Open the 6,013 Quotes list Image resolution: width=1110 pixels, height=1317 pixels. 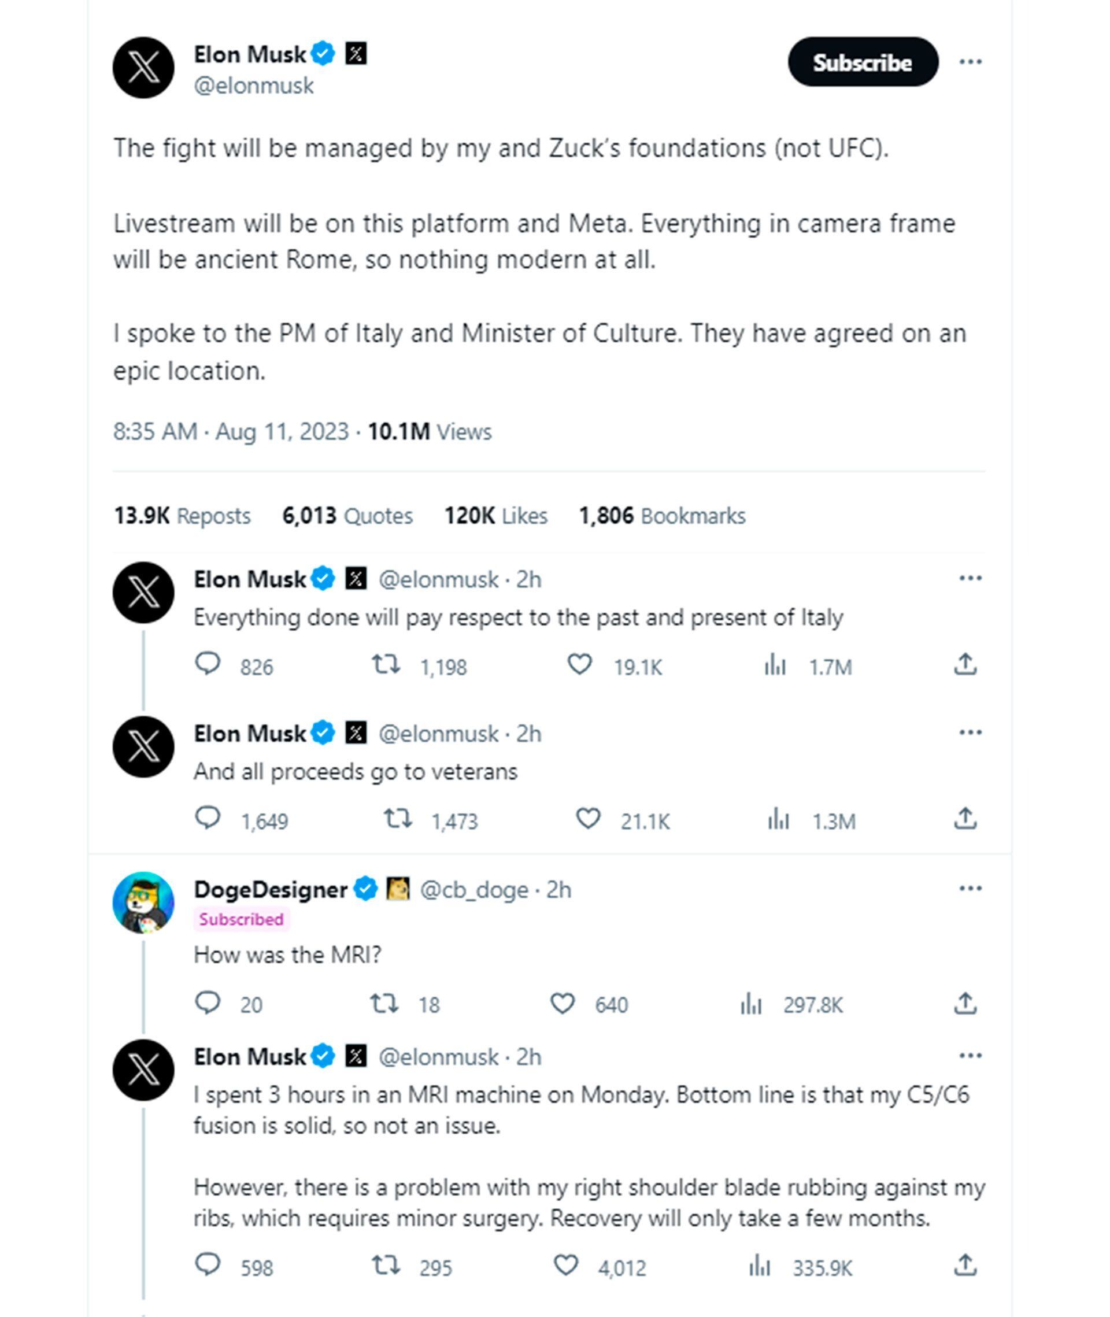click(x=347, y=516)
